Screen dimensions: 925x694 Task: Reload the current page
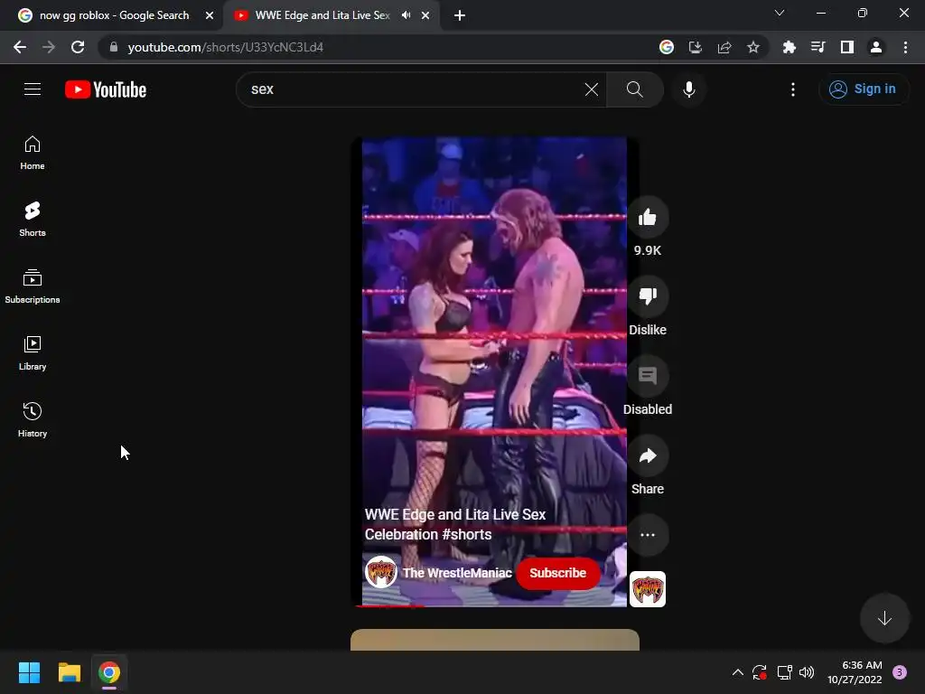click(x=78, y=47)
